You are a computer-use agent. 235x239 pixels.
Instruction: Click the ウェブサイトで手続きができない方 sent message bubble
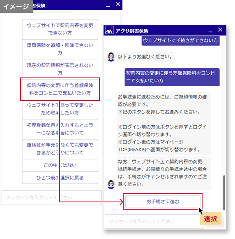point(181,40)
